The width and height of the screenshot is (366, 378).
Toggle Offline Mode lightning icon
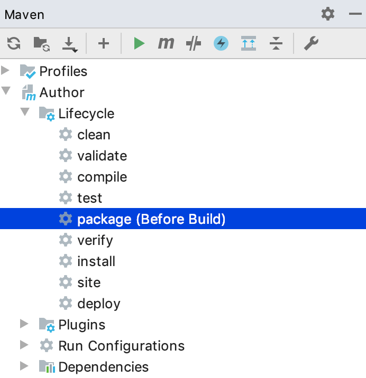[221, 43]
